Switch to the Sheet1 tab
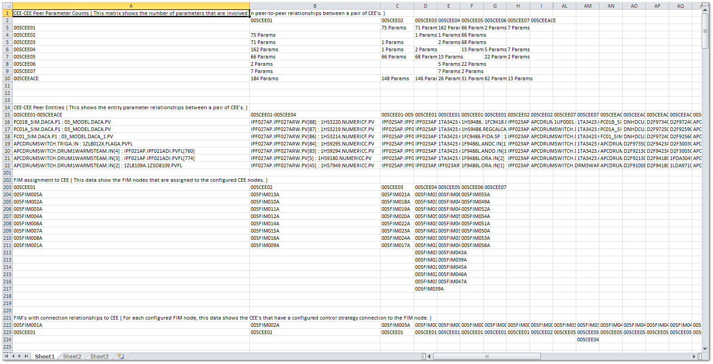713x364 pixels. [x=45, y=357]
